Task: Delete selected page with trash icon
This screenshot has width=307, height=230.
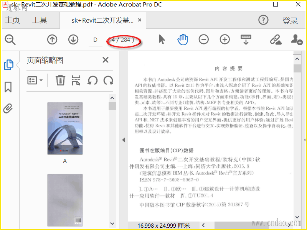Action: click(x=60, y=80)
